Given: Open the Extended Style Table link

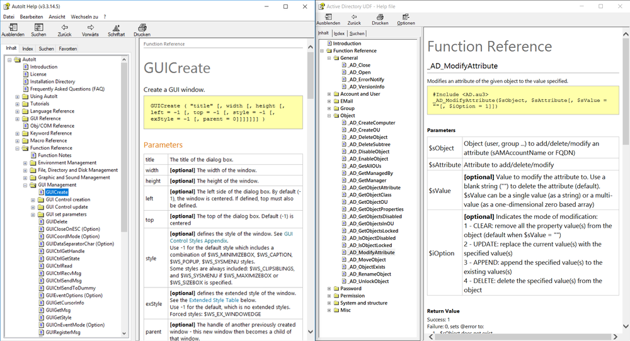Looking at the screenshot, I should click(x=214, y=300).
